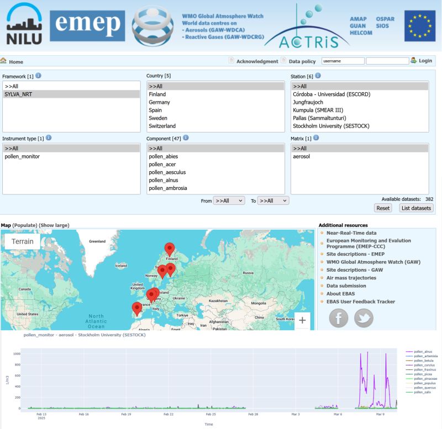The width and height of the screenshot is (442, 429).
Task: Focus the username input field
Action: [343, 61]
